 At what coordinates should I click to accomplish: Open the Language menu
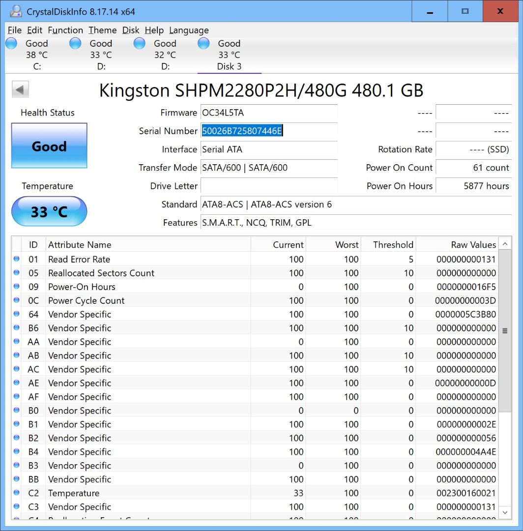tap(189, 30)
